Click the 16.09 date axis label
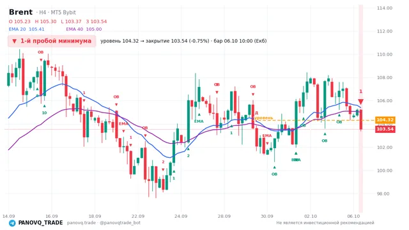This screenshot has height=230, width=409. pyautogui.click(x=52, y=216)
